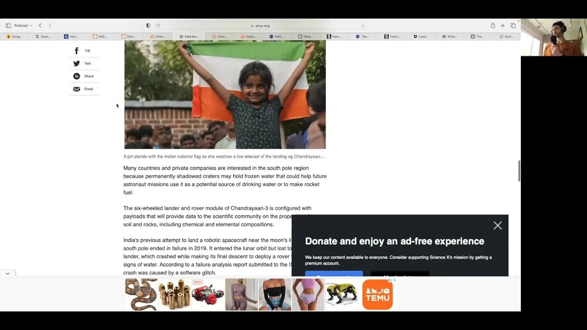Open the Share icon in toolbar

[x=493, y=26]
